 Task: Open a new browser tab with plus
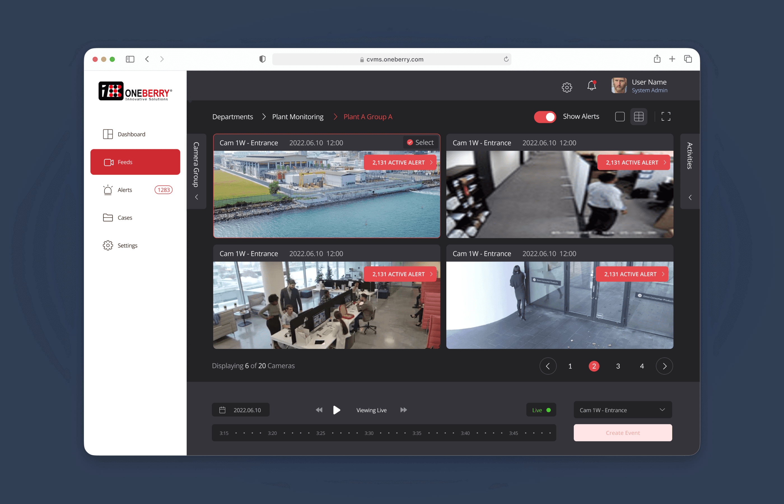[x=672, y=59]
